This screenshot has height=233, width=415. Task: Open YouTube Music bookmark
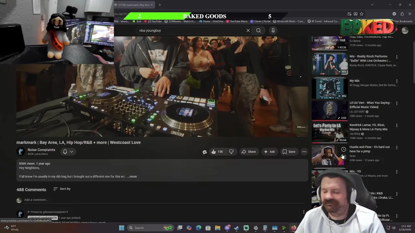coord(237,21)
